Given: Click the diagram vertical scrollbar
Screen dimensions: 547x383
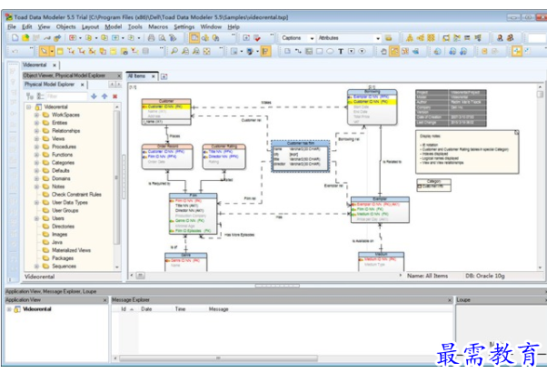Looking at the screenshot, I should click(540, 95).
